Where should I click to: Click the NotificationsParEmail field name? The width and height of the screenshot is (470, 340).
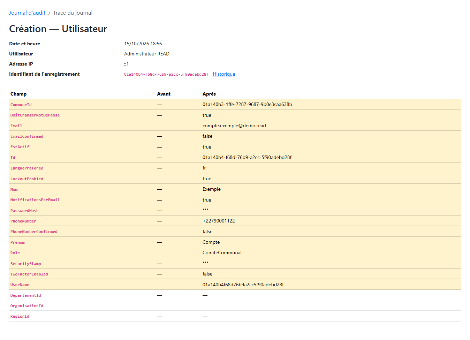point(35,200)
